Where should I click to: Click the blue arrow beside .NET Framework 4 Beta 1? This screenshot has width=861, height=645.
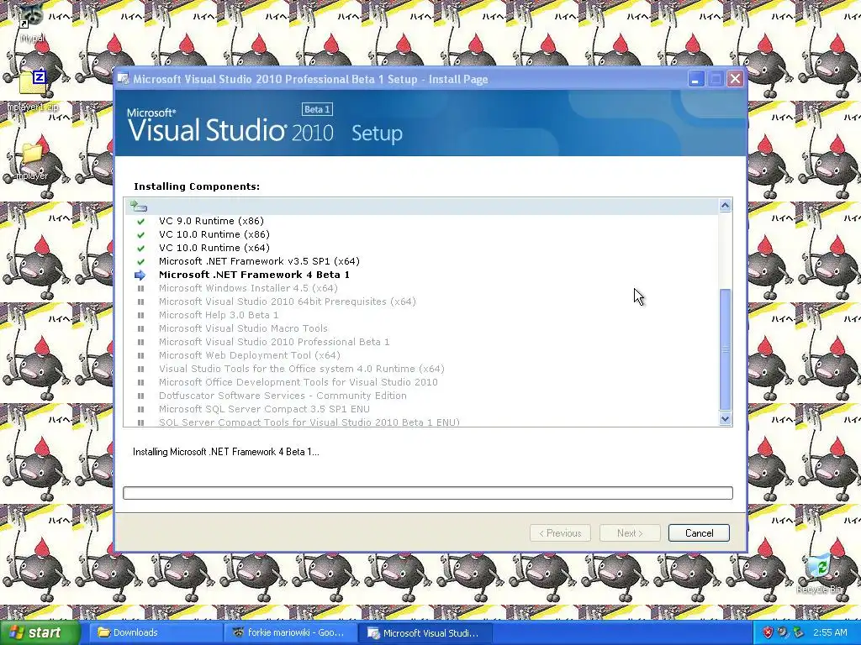click(x=140, y=275)
